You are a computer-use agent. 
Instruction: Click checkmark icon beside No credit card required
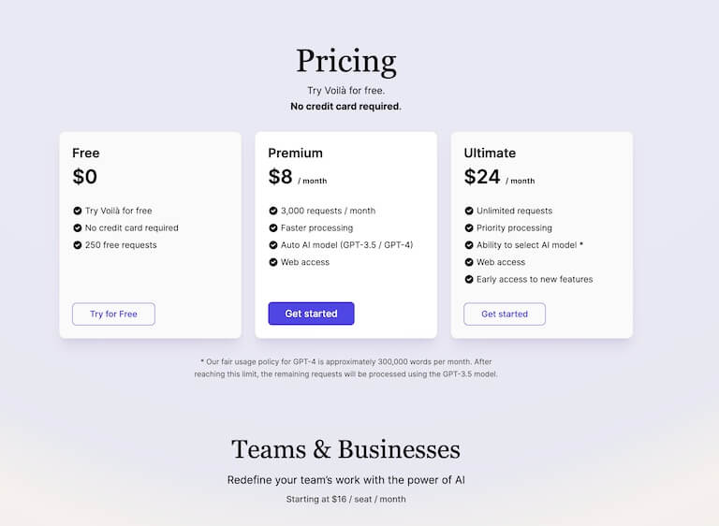click(x=78, y=228)
